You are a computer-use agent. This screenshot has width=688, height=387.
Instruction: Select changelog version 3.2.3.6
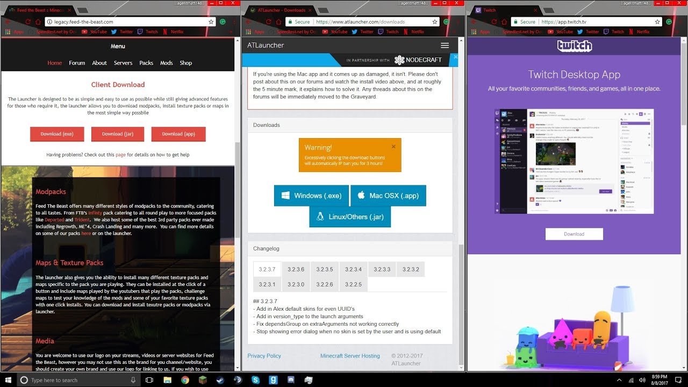[296, 269]
